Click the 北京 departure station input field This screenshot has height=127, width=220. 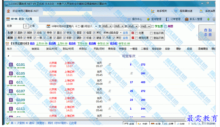click(15, 26)
